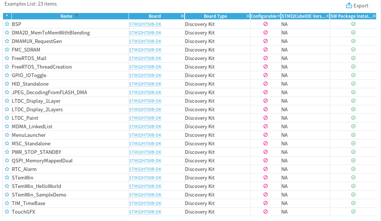Viewport: 381px width, 221px height.
Task: Select the FreeRTOS_Mail example name
Action: [x=29, y=58]
